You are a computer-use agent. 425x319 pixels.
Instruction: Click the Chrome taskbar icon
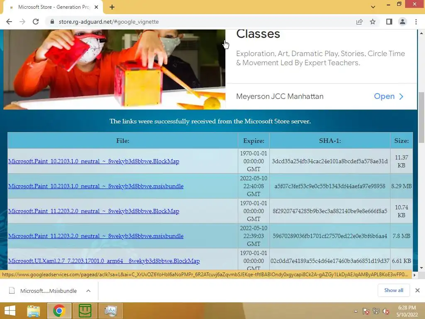pos(59,311)
